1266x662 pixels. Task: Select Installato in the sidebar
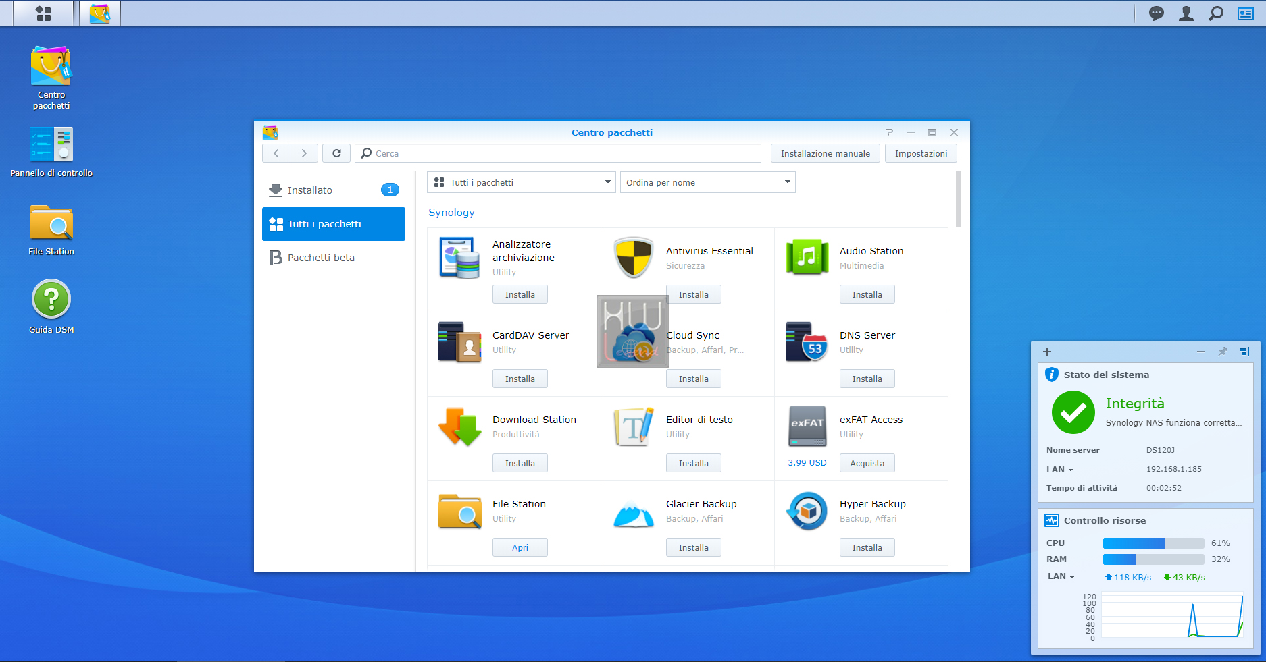[x=334, y=190]
